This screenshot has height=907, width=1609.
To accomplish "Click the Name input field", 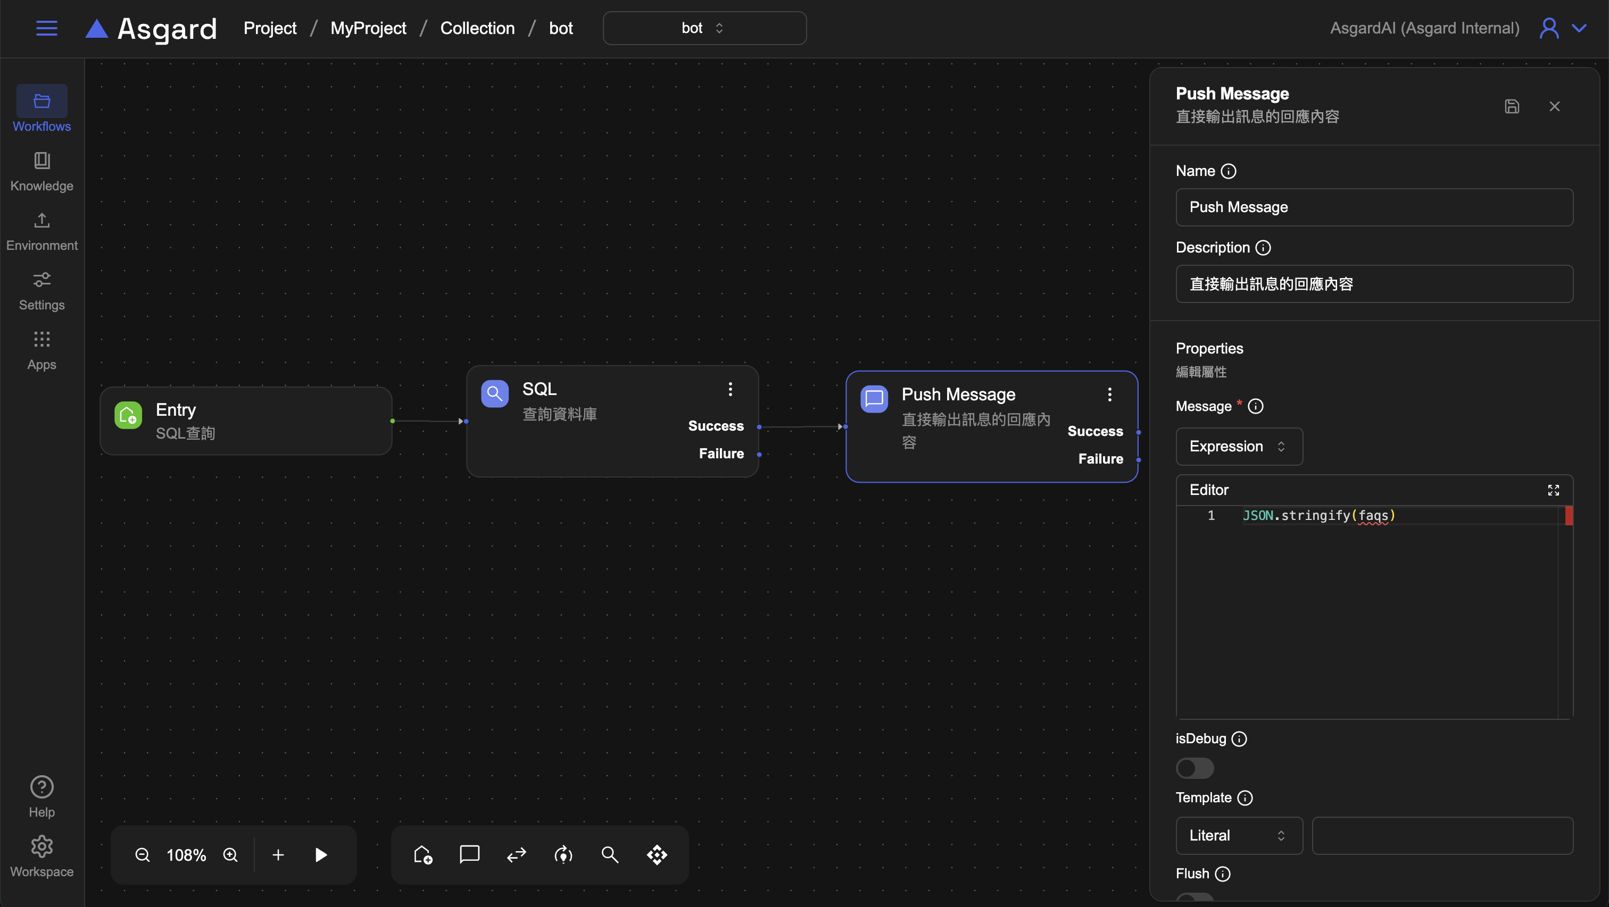I will 1373,207.
